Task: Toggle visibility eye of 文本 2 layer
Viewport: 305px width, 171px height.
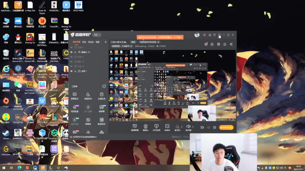Action: tap(71, 57)
